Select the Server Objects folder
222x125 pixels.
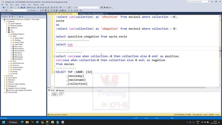[12, 78]
